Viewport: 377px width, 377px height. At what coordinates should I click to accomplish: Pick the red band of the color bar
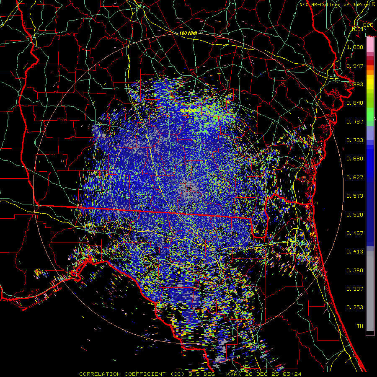coord(370,62)
